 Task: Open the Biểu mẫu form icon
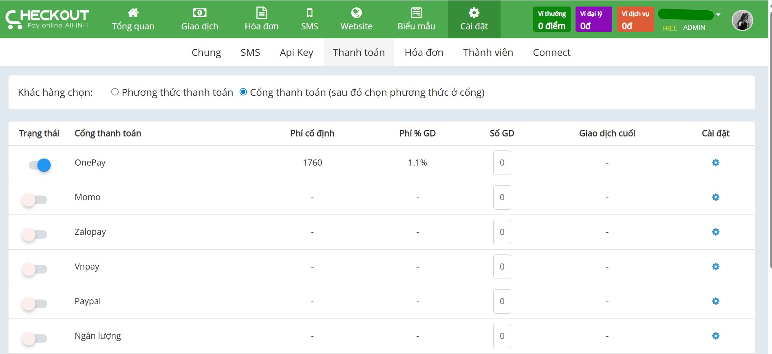click(416, 13)
